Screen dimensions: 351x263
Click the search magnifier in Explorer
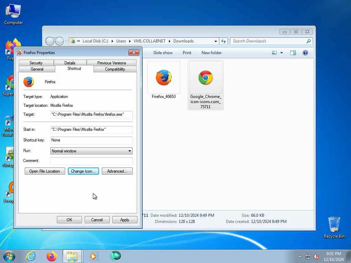308,41
